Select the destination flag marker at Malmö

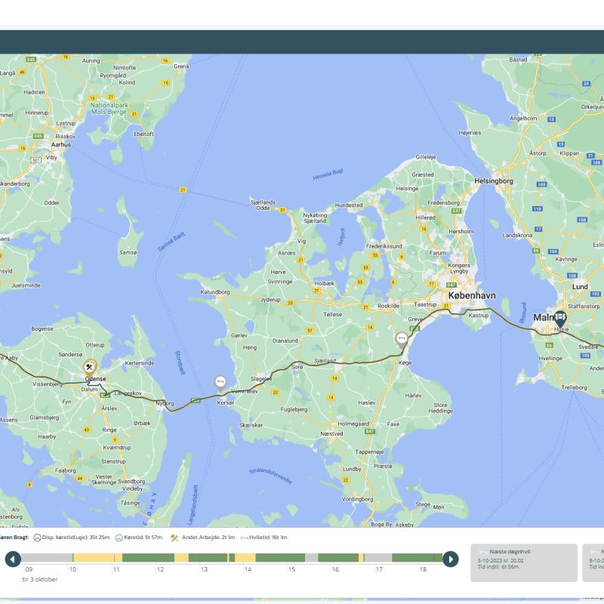pyautogui.click(x=560, y=319)
